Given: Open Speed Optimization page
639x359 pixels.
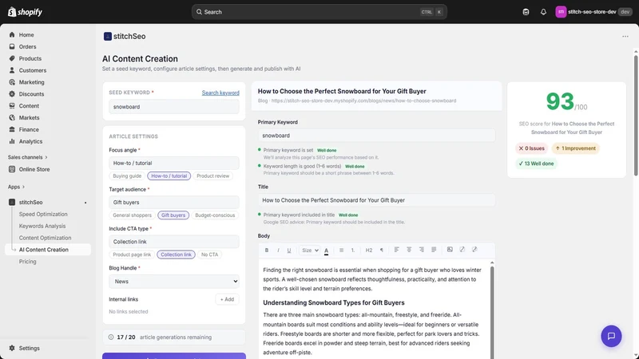Looking at the screenshot, I should 43,214.
